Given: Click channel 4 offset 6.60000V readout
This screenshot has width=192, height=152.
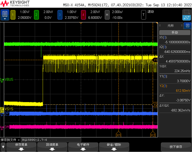Looking at the screenshot, I should [95, 18].
